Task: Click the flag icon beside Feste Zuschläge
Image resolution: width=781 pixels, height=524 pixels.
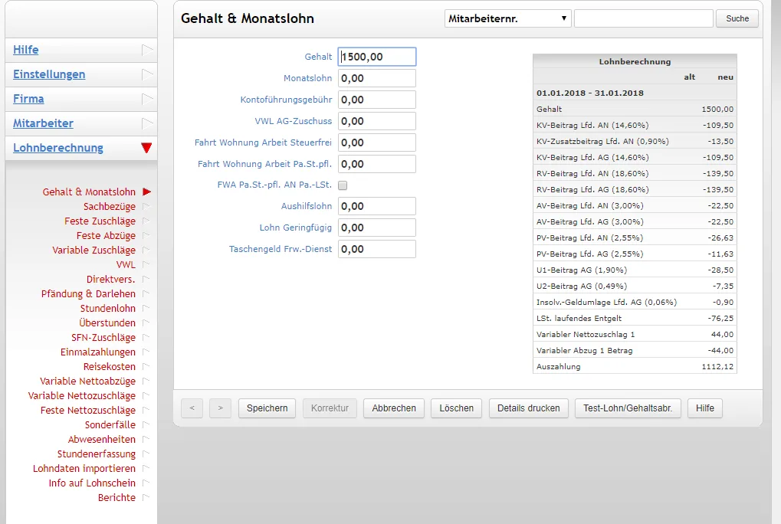Action: tap(146, 221)
